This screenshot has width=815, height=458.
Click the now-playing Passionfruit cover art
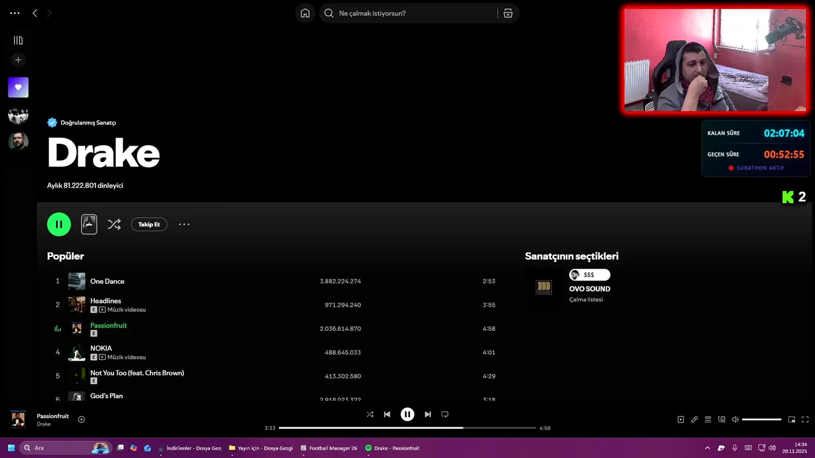18,419
